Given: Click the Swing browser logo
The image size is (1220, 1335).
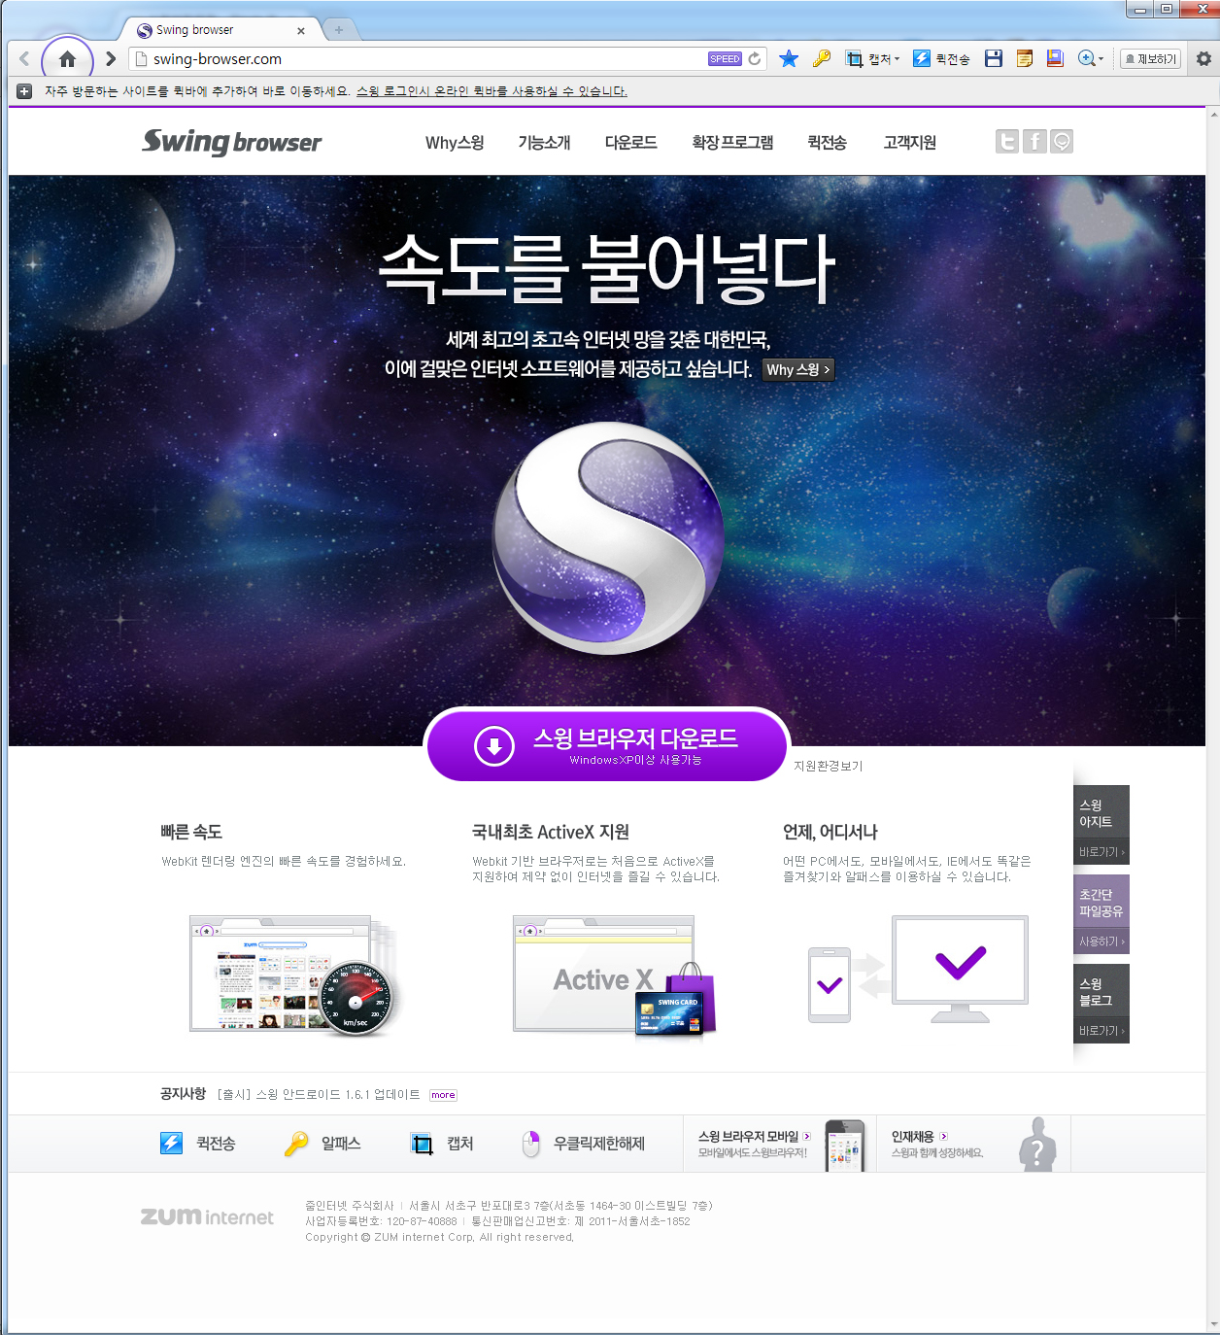Looking at the screenshot, I should (231, 142).
